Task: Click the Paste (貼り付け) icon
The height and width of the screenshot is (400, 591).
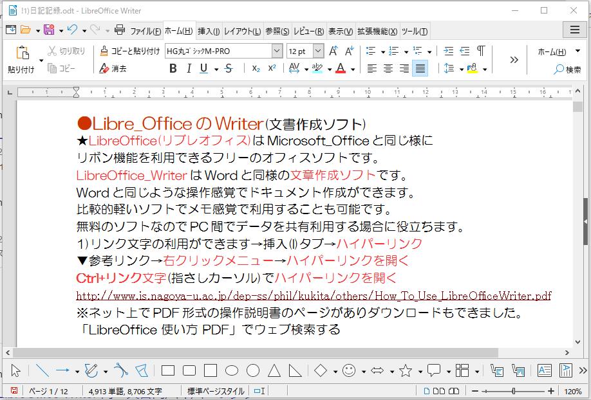Action: click(x=23, y=53)
